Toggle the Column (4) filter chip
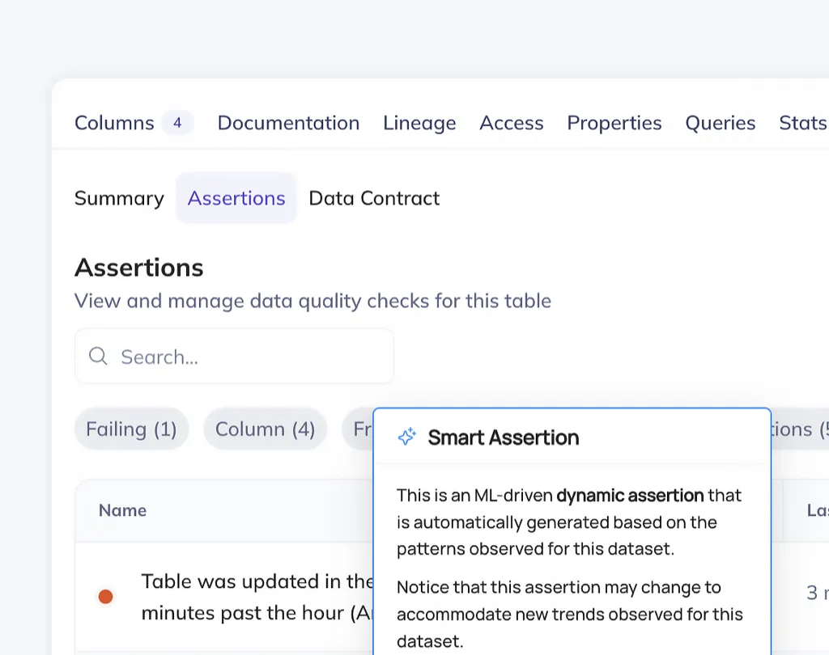The image size is (829, 655). [x=265, y=429]
